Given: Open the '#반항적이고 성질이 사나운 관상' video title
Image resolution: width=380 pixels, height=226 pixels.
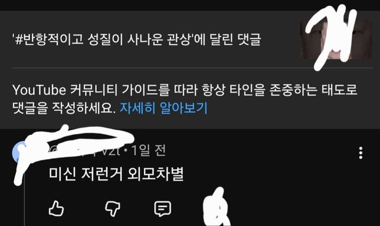Looking at the screenshot, I should [x=101, y=39].
